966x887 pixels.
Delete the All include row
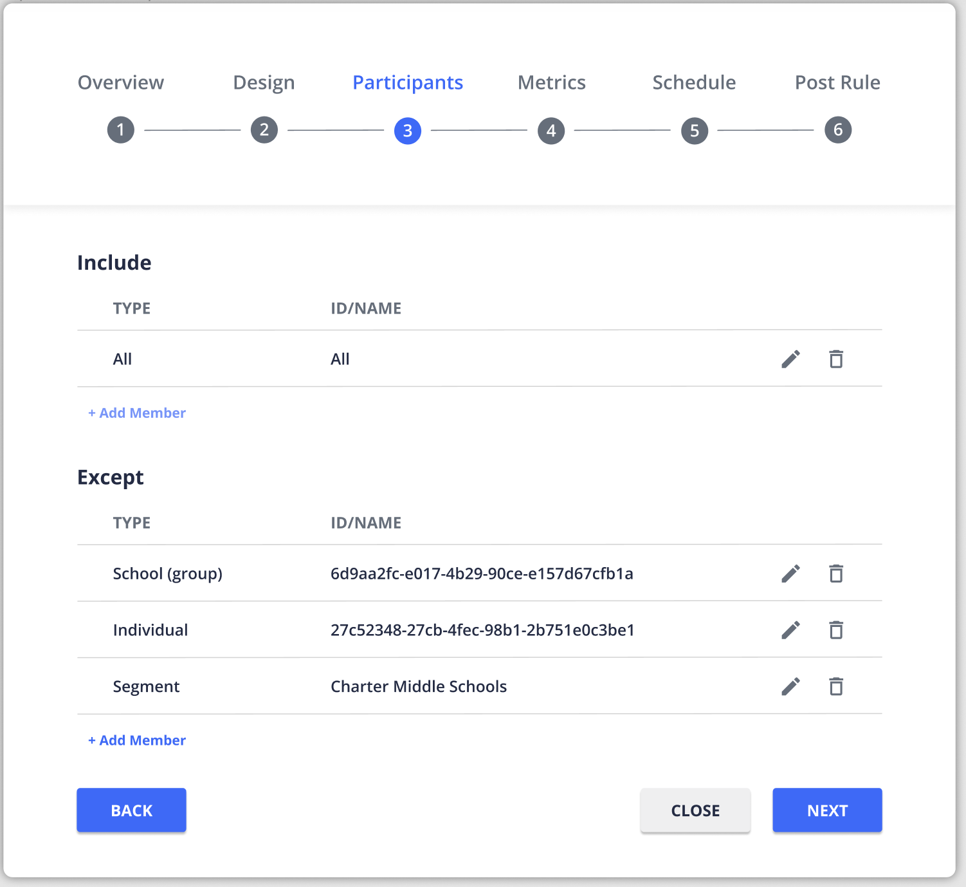tap(835, 359)
